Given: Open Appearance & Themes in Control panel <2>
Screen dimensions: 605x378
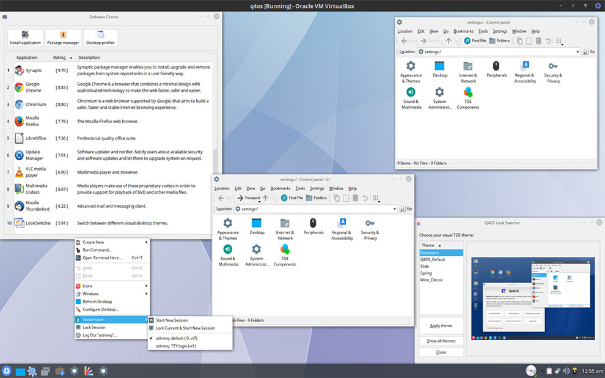Looking at the screenshot, I should [x=228, y=229].
